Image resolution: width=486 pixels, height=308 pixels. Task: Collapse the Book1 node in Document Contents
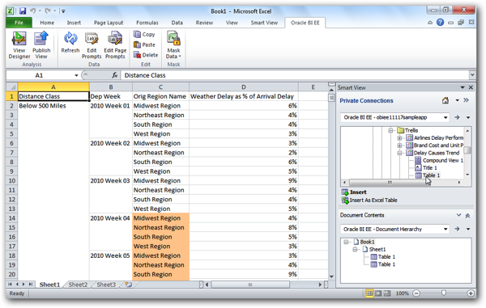point(346,242)
